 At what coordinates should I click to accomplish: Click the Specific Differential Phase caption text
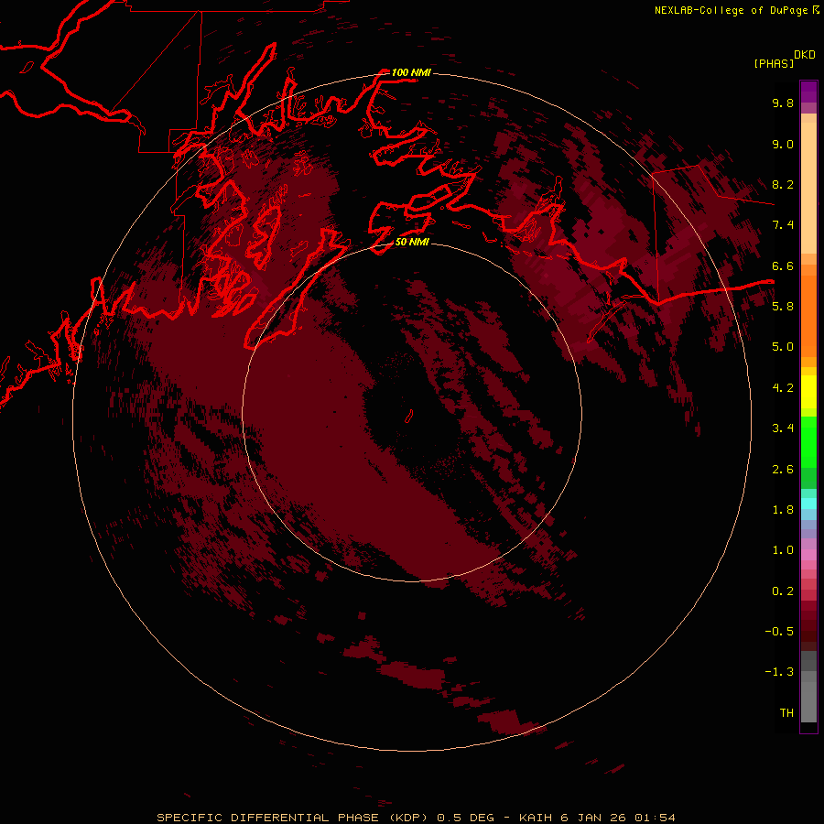[416, 818]
